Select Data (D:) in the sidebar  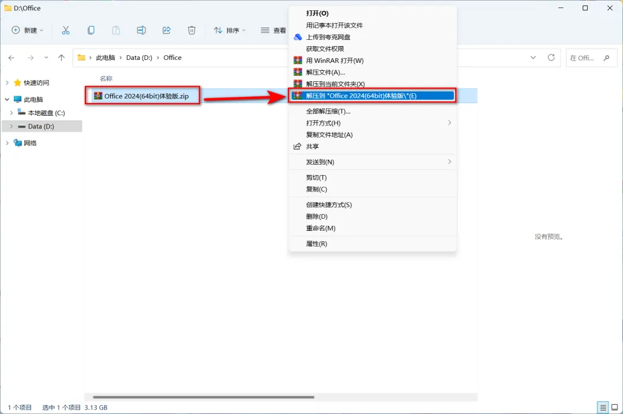(x=41, y=127)
